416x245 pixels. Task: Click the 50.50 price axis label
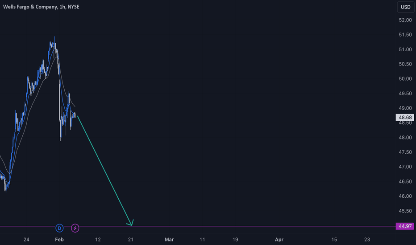click(405, 64)
